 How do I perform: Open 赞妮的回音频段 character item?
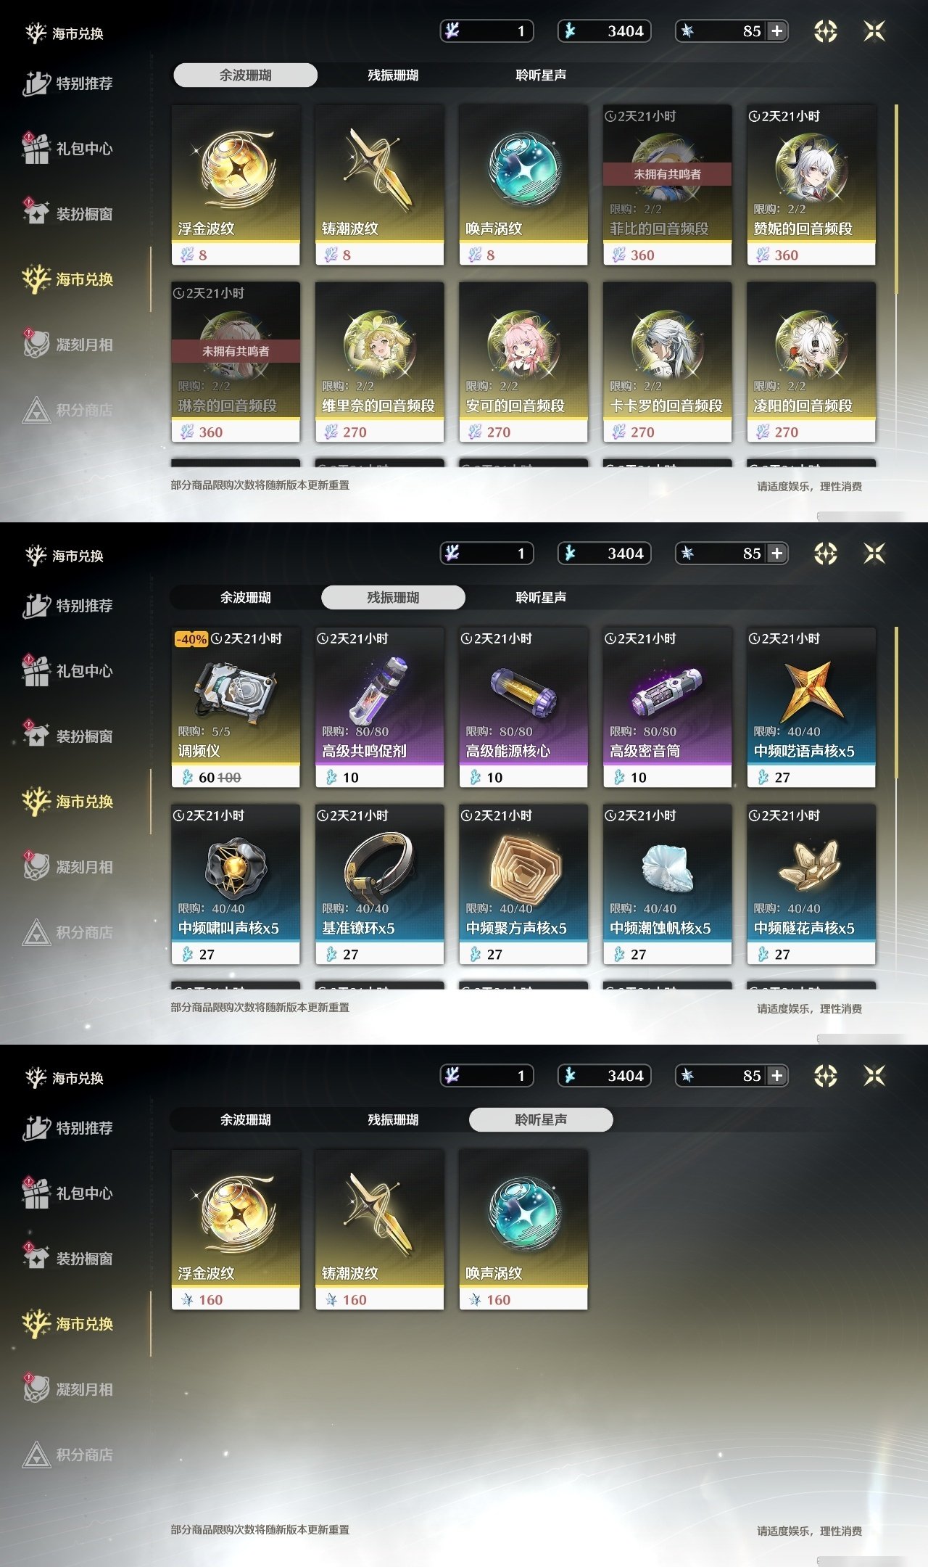pos(811,185)
